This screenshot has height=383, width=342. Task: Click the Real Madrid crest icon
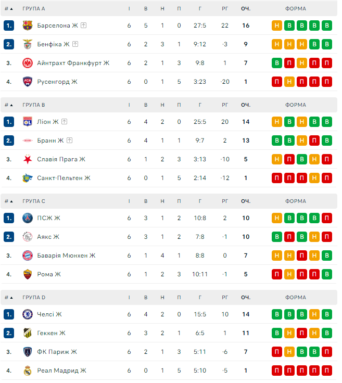coord(28,371)
